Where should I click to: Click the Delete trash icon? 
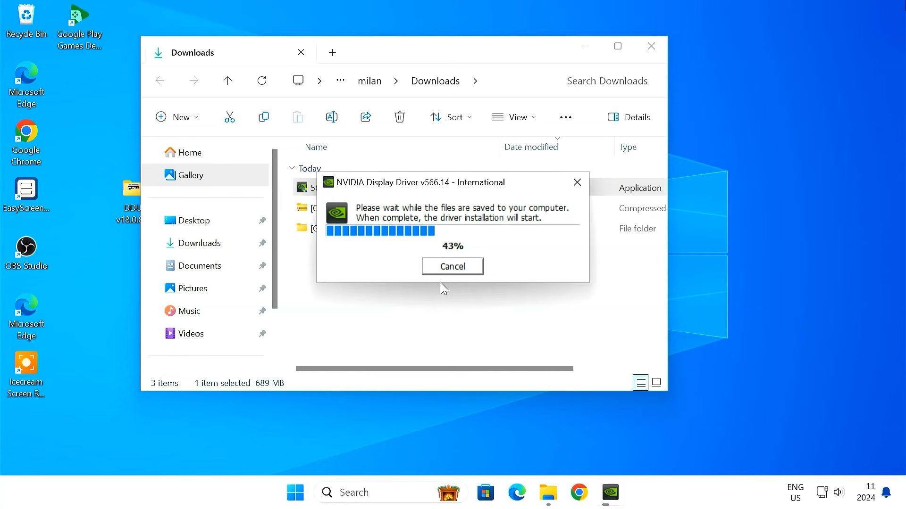400,117
